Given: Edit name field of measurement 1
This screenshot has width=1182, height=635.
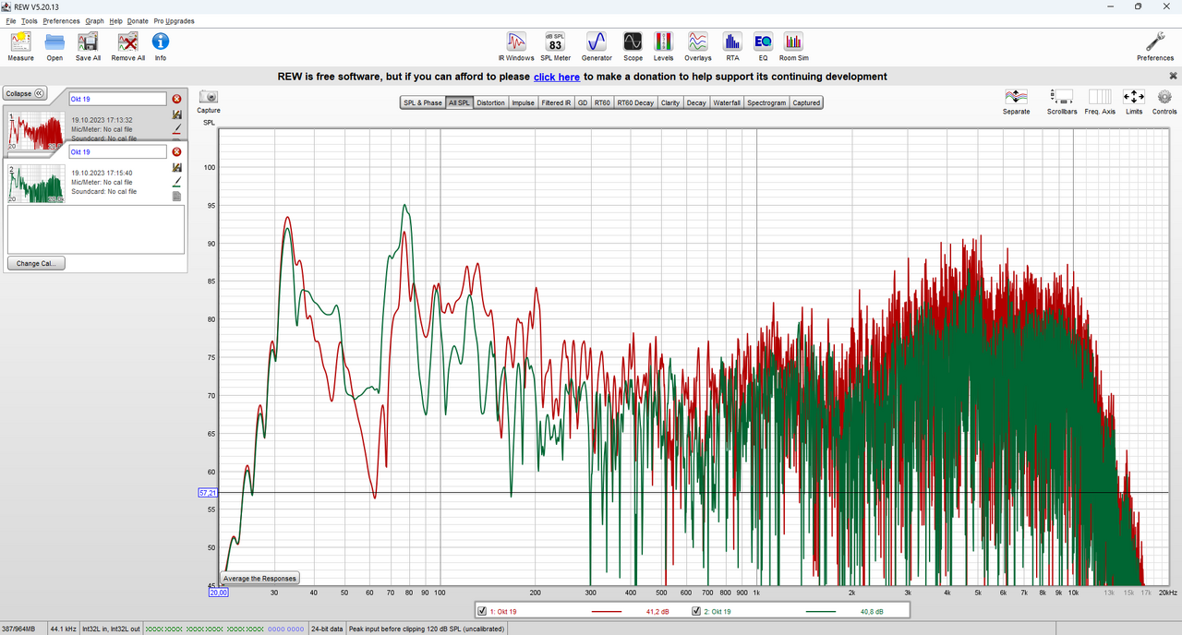Looking at the screenshot, I should point(117,99).
